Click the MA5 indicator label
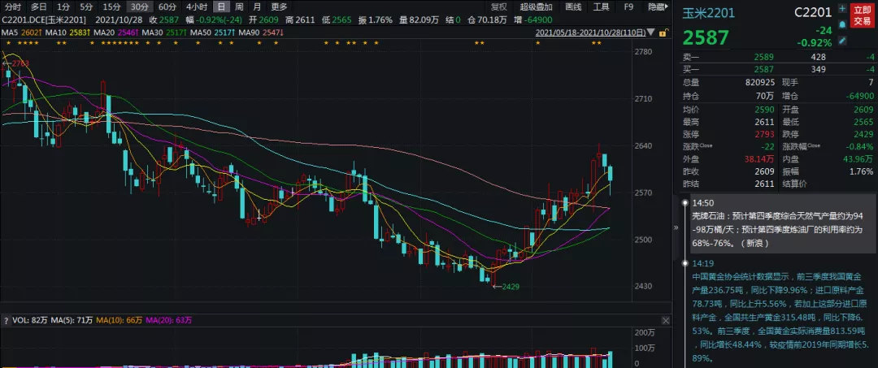The height and width of the screenshot is (368, 878). [x=21, y=33]
